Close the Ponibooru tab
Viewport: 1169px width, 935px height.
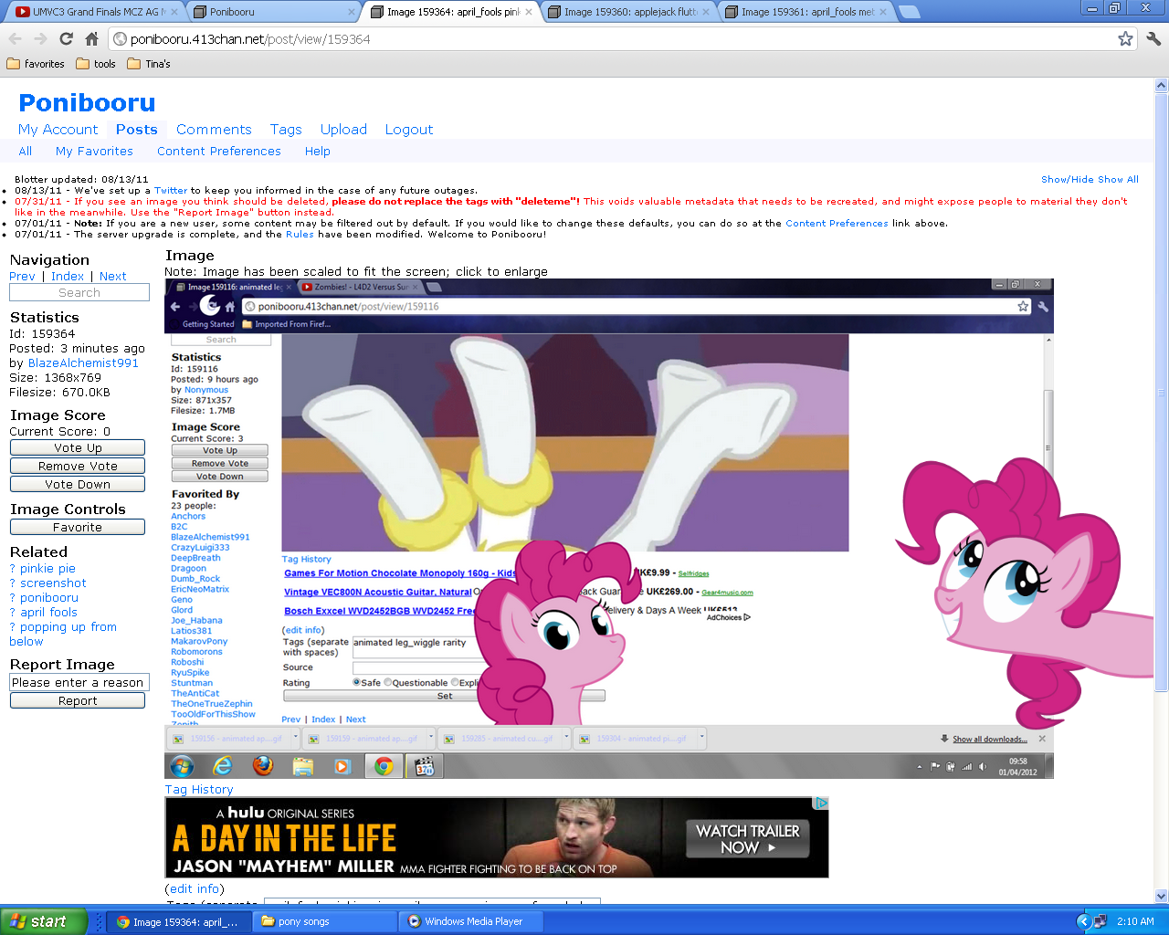[x=352, y=12]
